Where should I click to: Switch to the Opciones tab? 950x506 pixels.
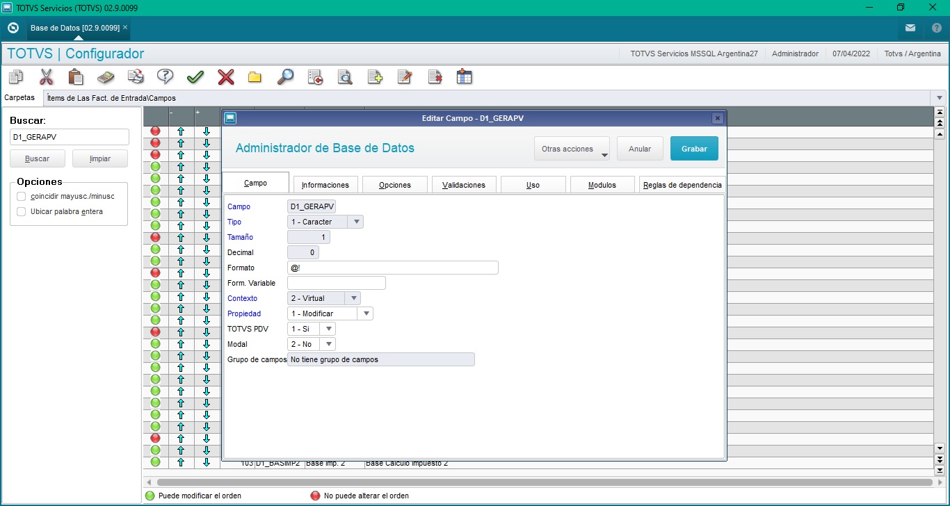coord(395,185)
